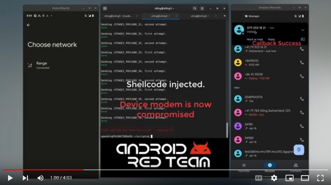Toggle closed captions
The height and width of the screenshot is (185, 331).
coord(259,178)
